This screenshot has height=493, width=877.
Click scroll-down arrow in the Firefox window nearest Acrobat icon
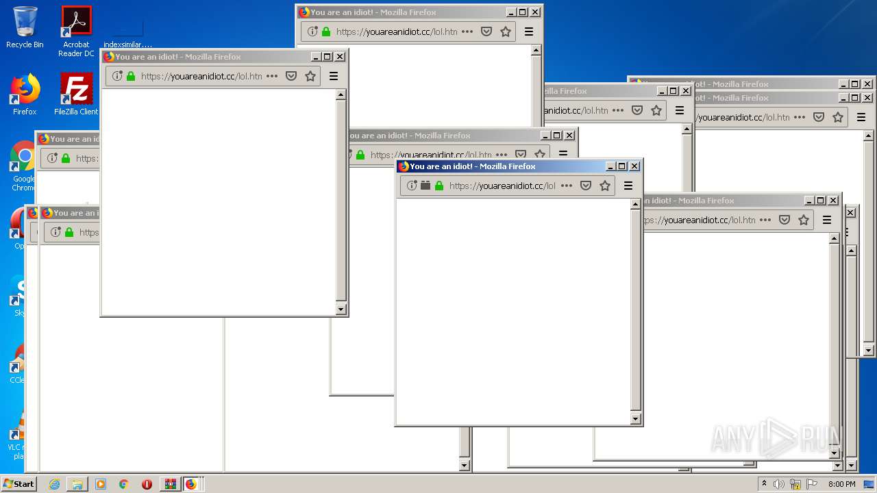click(x=341, y=309)
